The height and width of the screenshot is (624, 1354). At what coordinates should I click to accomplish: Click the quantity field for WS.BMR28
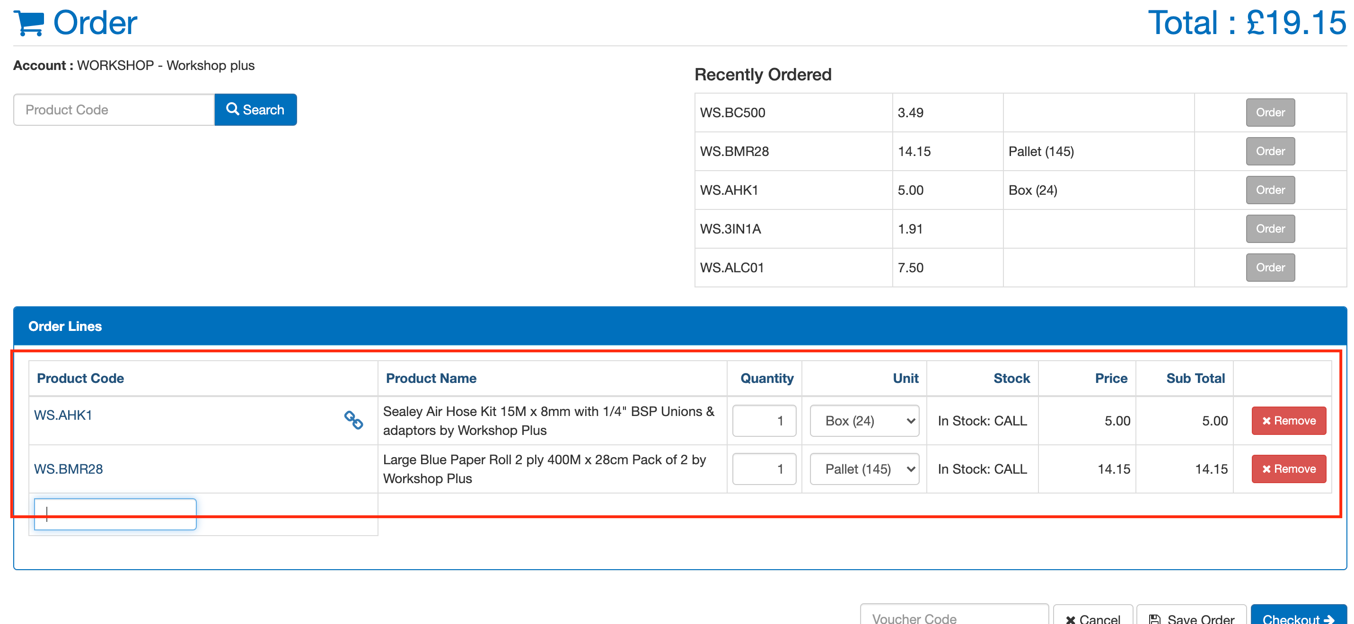(x=764, y=468)
